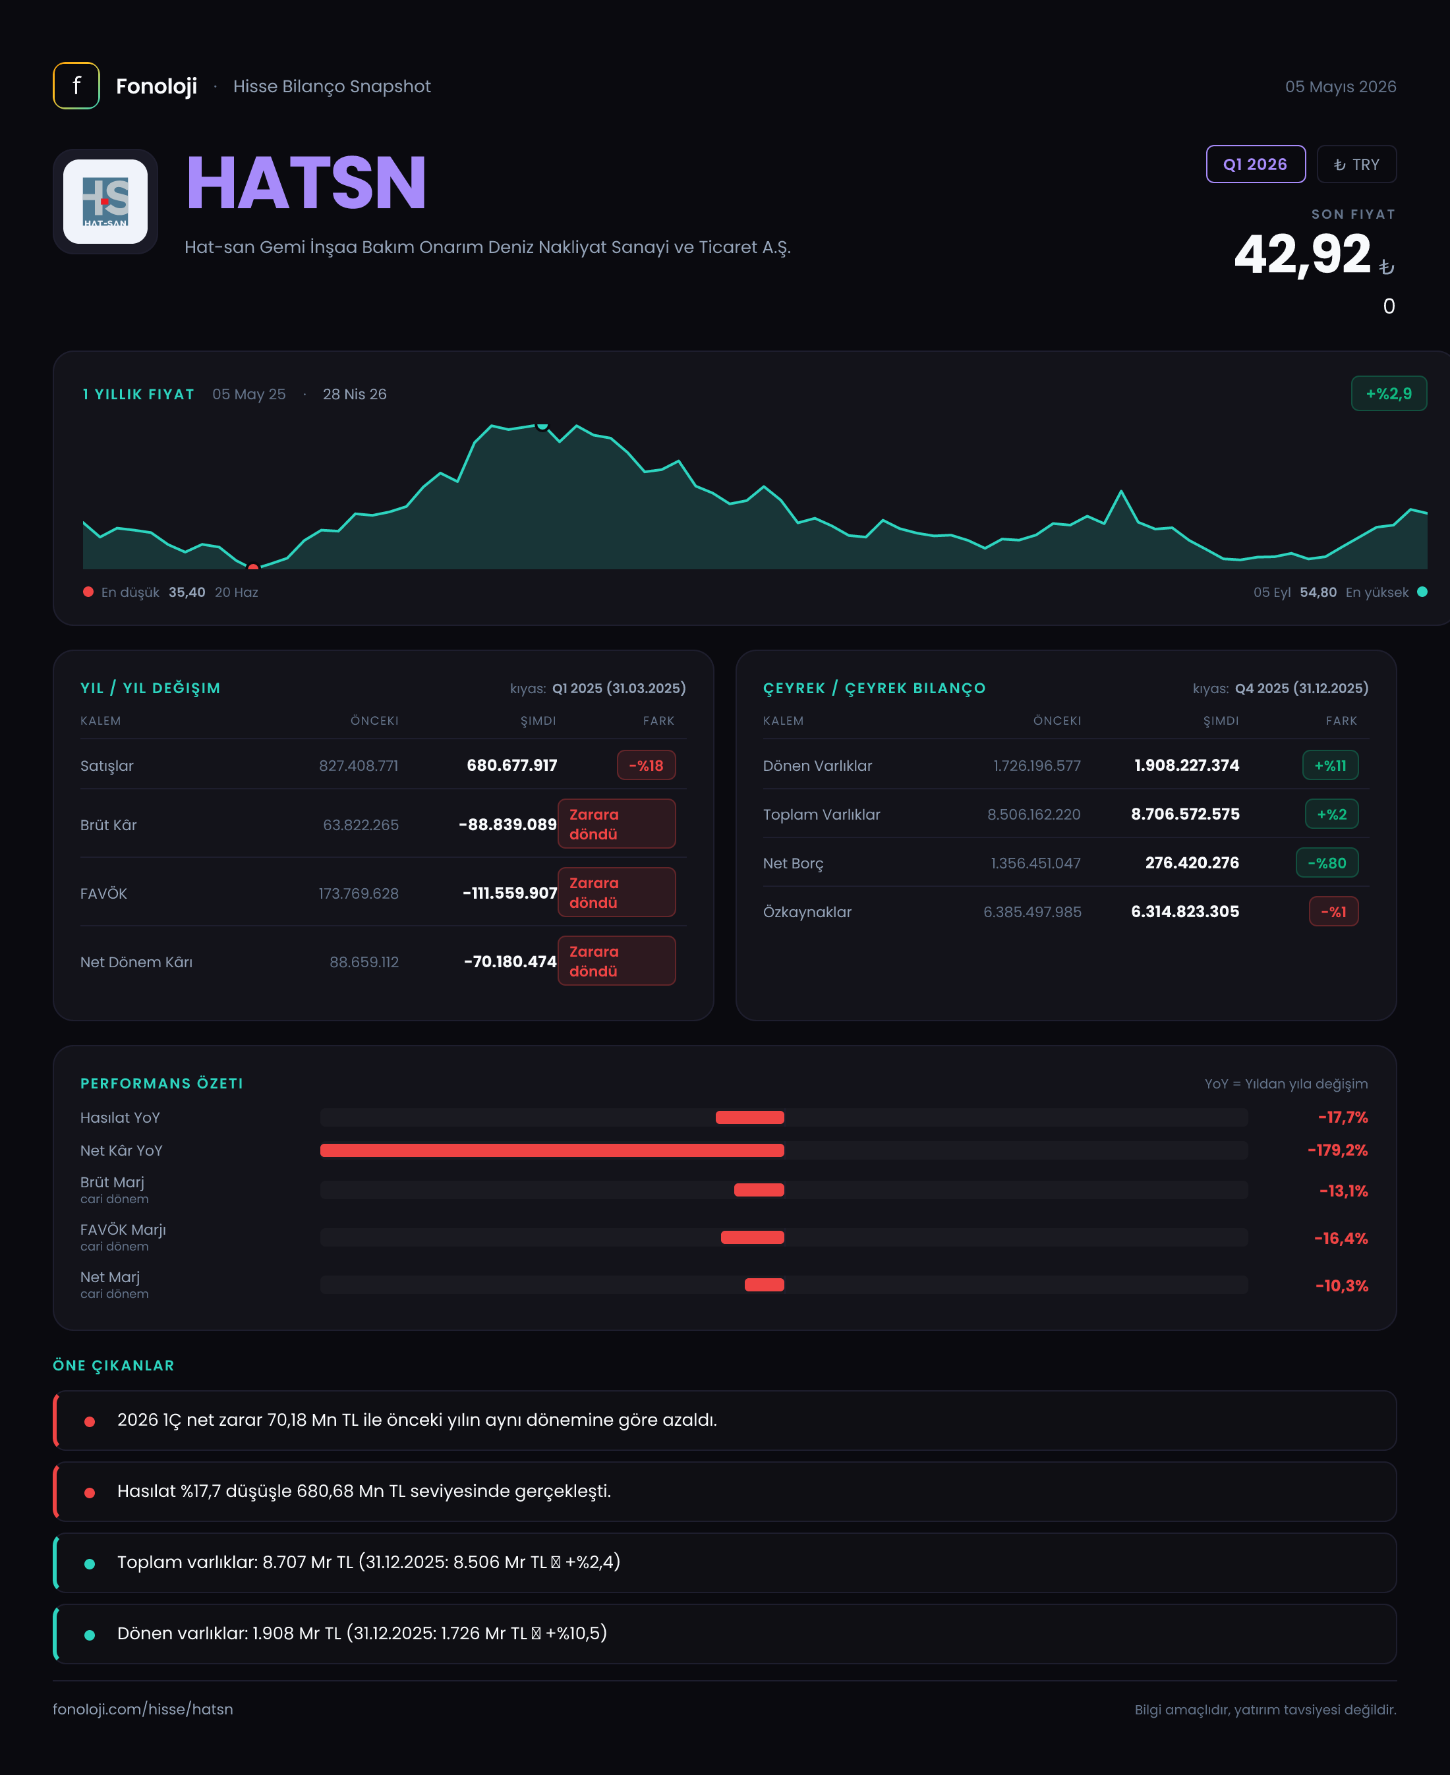Screen dimensions: 1450x1775
Task: Click the YIL / YIL DEĞIŞIM section header
Action: (150, 688)
